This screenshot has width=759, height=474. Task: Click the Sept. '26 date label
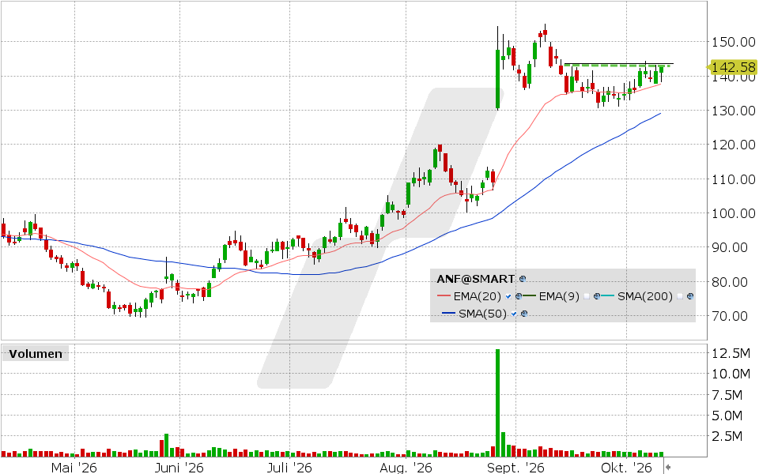(516, 468)
